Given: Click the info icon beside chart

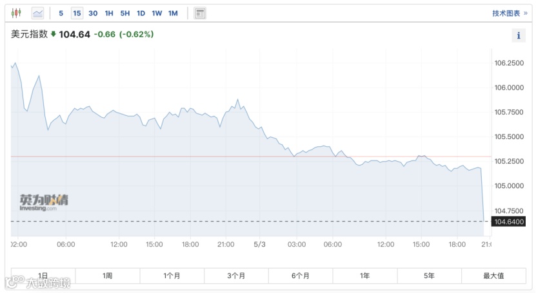Looking at the screenshot, I should click(x=519, y=35).
